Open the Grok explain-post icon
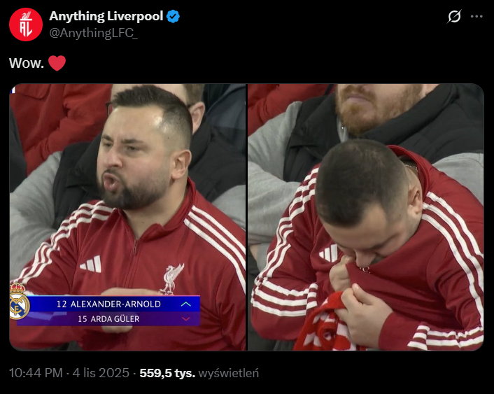This screenshot has height=394, width=494. click(454, 16)
